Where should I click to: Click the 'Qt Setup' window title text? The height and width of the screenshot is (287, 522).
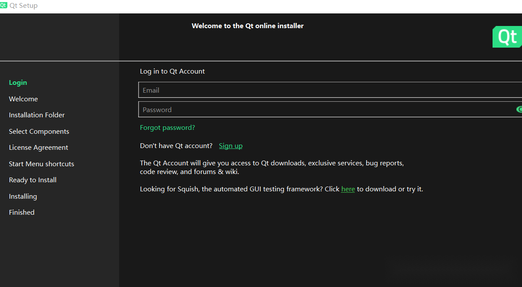[x=23, y=6]
